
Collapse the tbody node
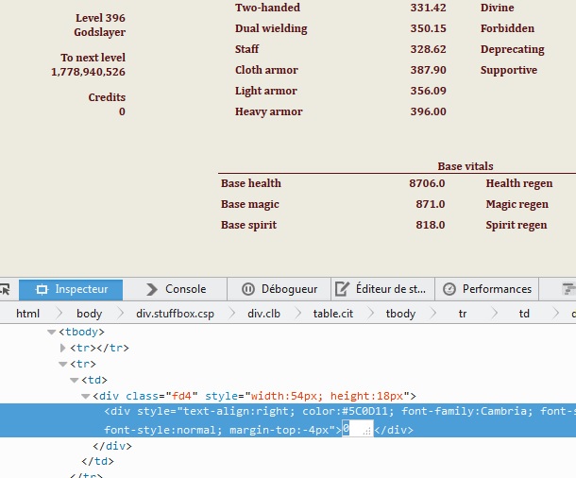(x=51, y=333)
